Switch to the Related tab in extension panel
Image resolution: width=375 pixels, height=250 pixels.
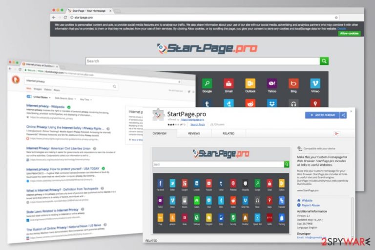229,133
